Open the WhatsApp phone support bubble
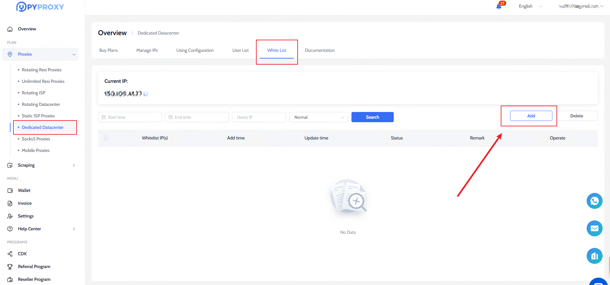 pos(594,201)
